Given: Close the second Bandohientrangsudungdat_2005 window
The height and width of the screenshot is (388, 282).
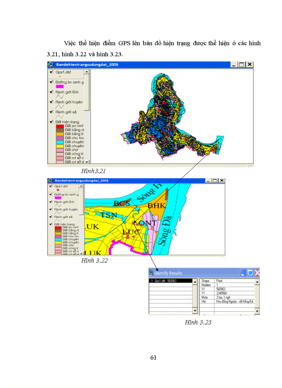Looking at the screenshot, I should tap(222, 180).
